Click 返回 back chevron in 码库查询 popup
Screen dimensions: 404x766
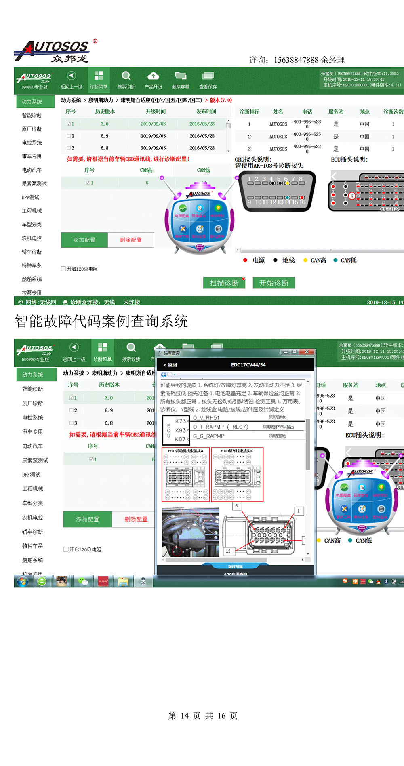[x=165, y=365]
